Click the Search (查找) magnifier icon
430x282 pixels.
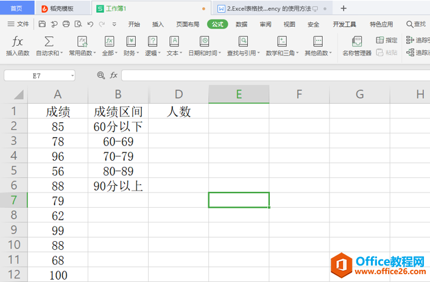(409, 24)
